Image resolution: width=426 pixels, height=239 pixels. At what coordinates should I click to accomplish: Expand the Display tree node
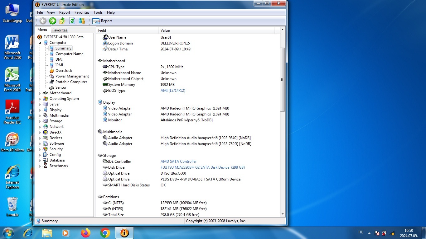point(40,110)
